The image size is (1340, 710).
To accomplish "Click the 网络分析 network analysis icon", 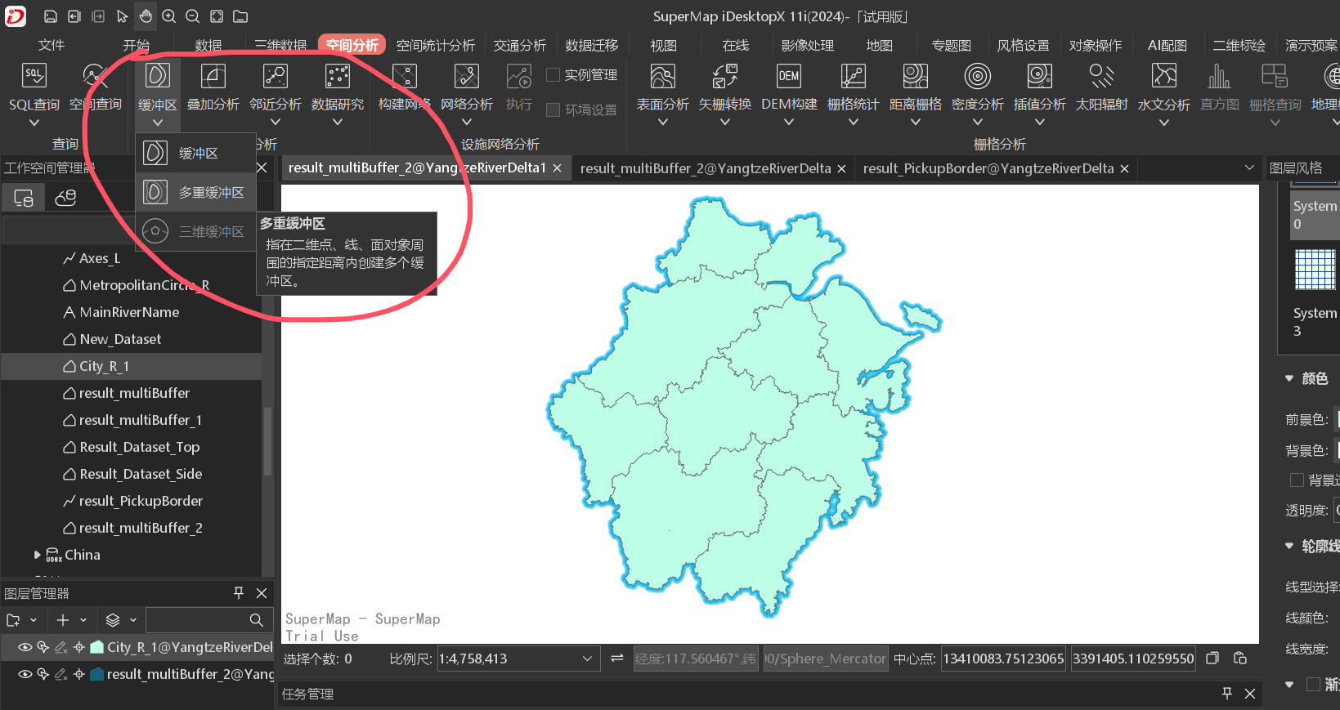I will 466,76.
